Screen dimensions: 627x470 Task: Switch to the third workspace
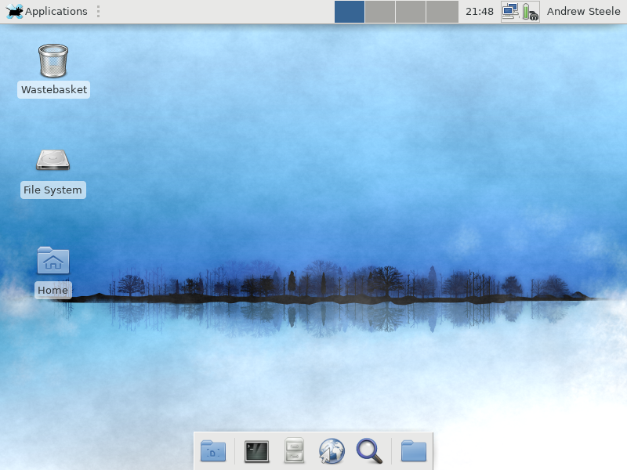[411, 12]
